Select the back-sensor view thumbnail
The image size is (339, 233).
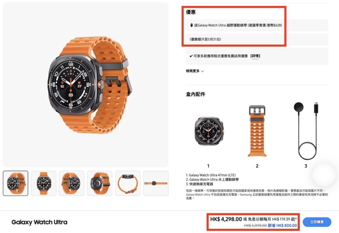pos(100,183)
